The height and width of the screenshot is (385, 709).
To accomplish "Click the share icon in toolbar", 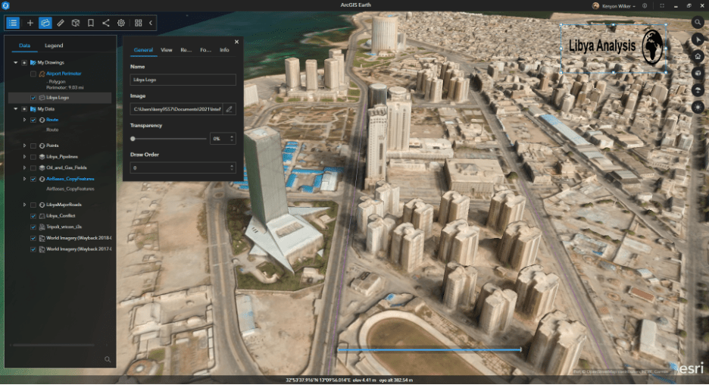I will [106, 23].
